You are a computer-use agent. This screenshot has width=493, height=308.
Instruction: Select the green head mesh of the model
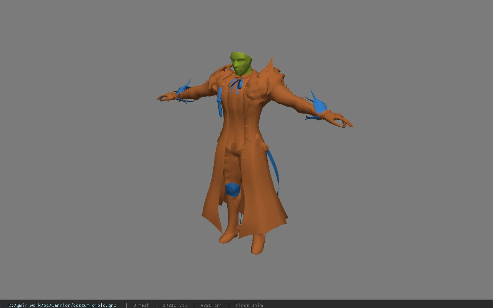tap(241, 64)
